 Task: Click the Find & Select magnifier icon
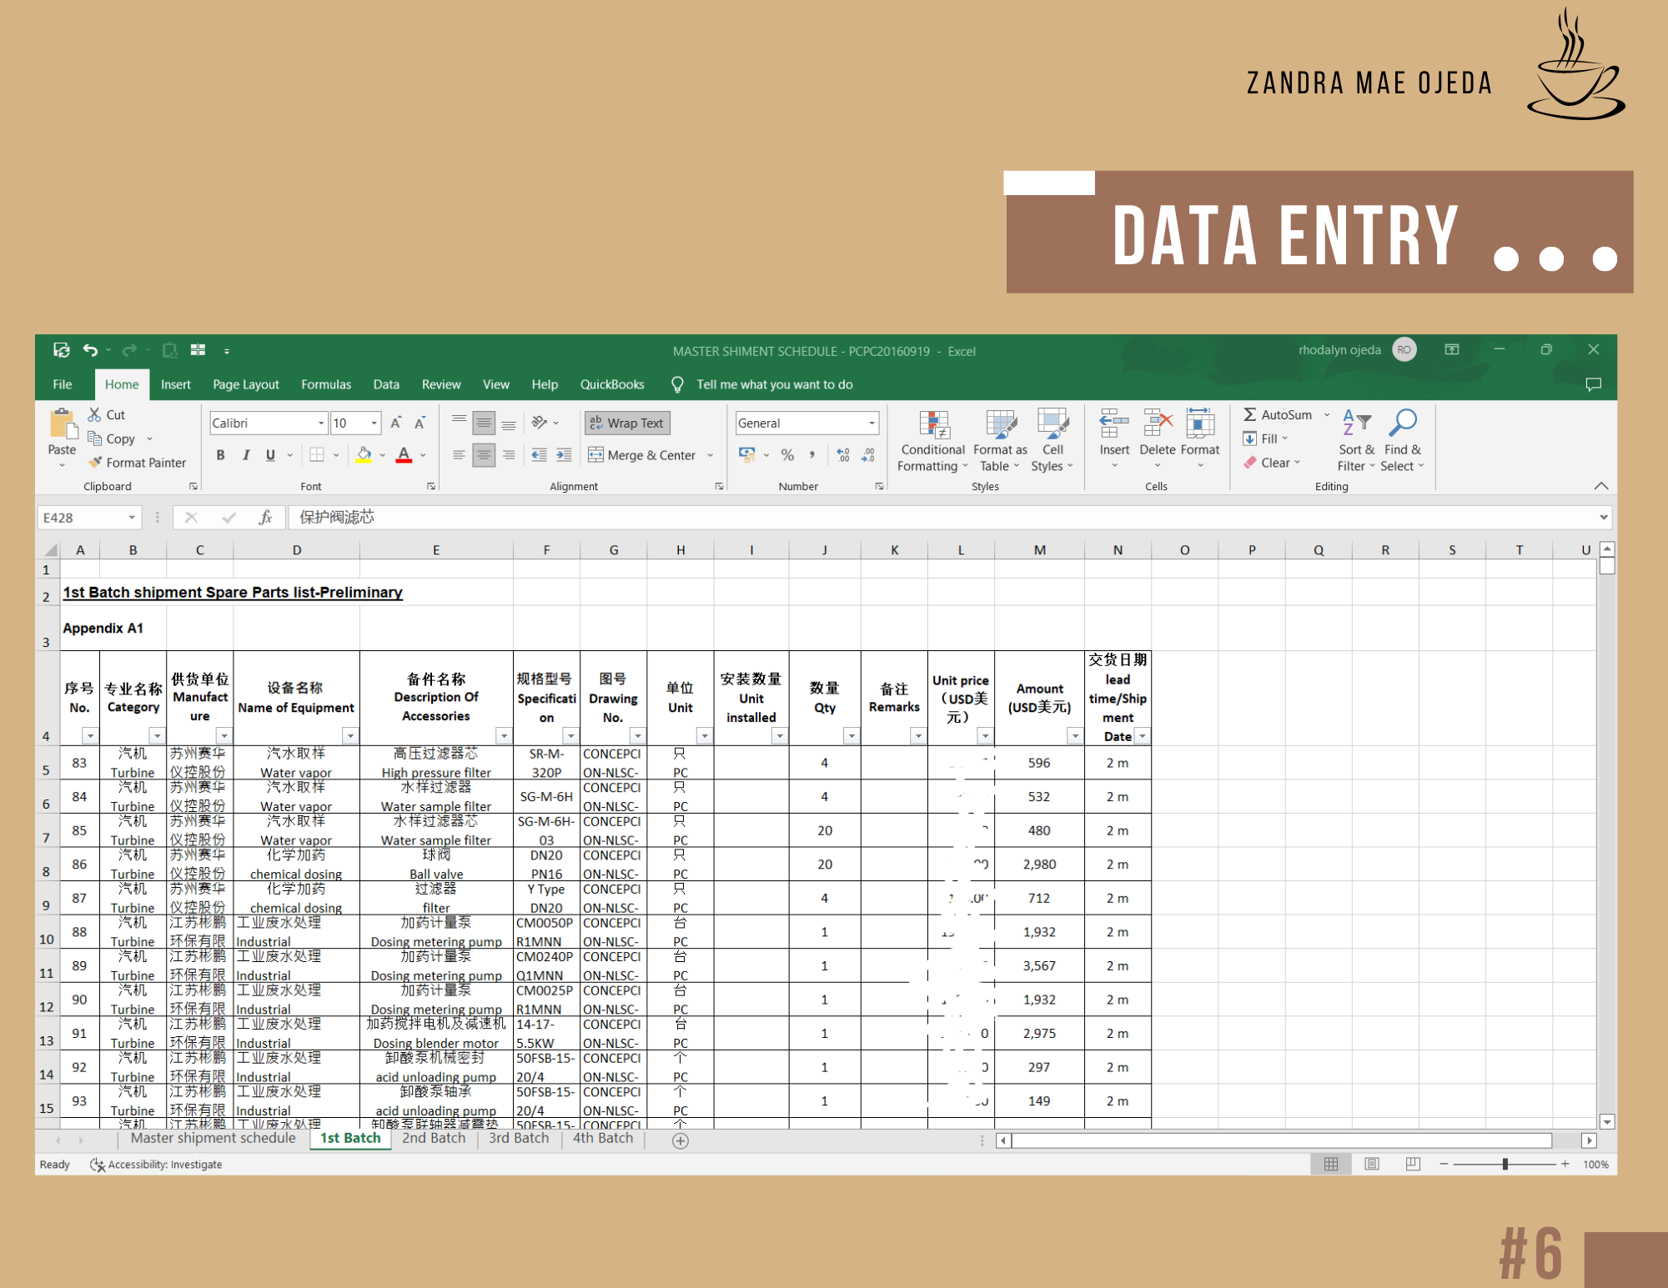point(1403,423)
